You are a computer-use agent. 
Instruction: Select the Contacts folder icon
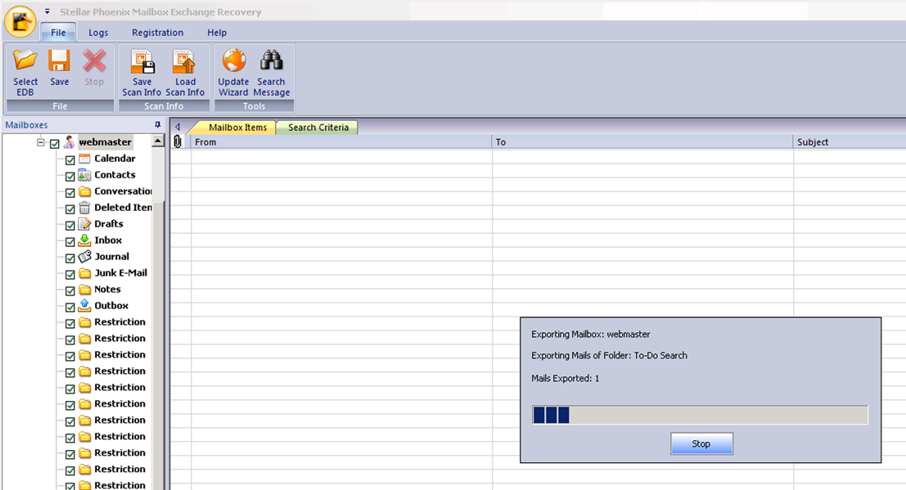84,174
